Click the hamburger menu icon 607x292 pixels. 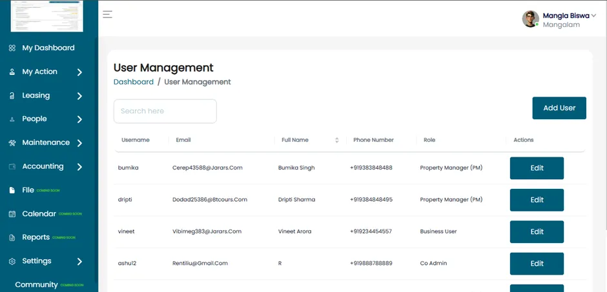(x=108, y=15)
